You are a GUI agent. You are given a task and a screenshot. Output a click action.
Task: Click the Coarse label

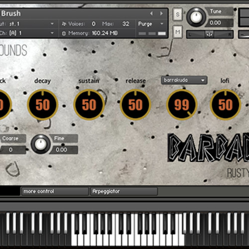tap(10, 138)
